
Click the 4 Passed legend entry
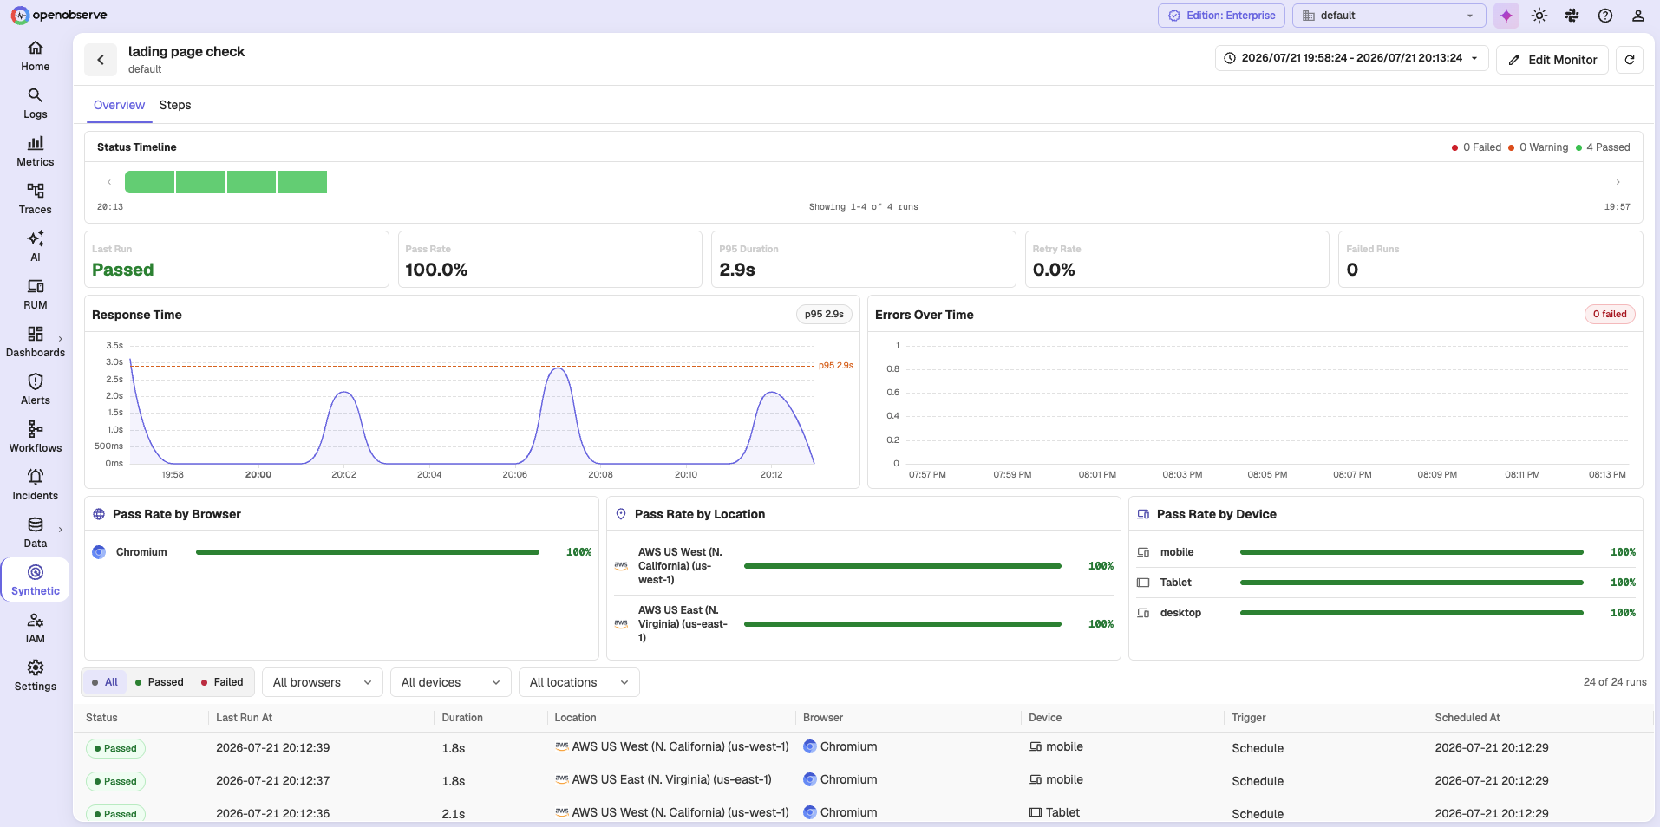[1603, 147]
